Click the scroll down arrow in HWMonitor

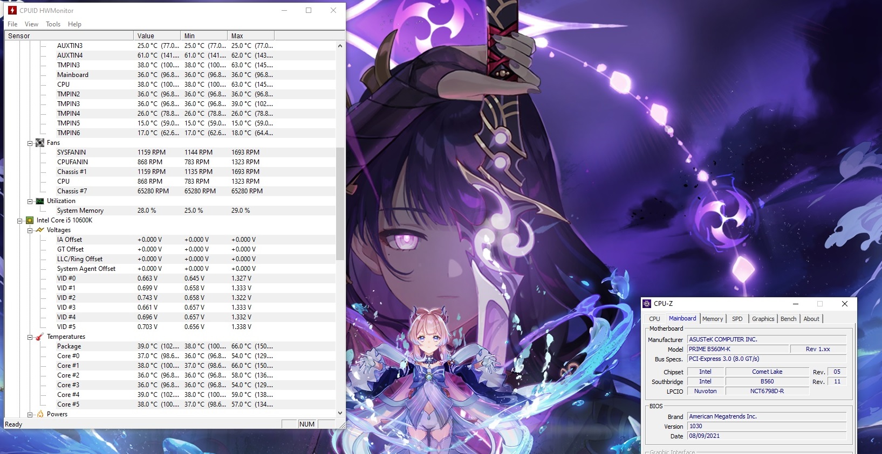(340, 413)
